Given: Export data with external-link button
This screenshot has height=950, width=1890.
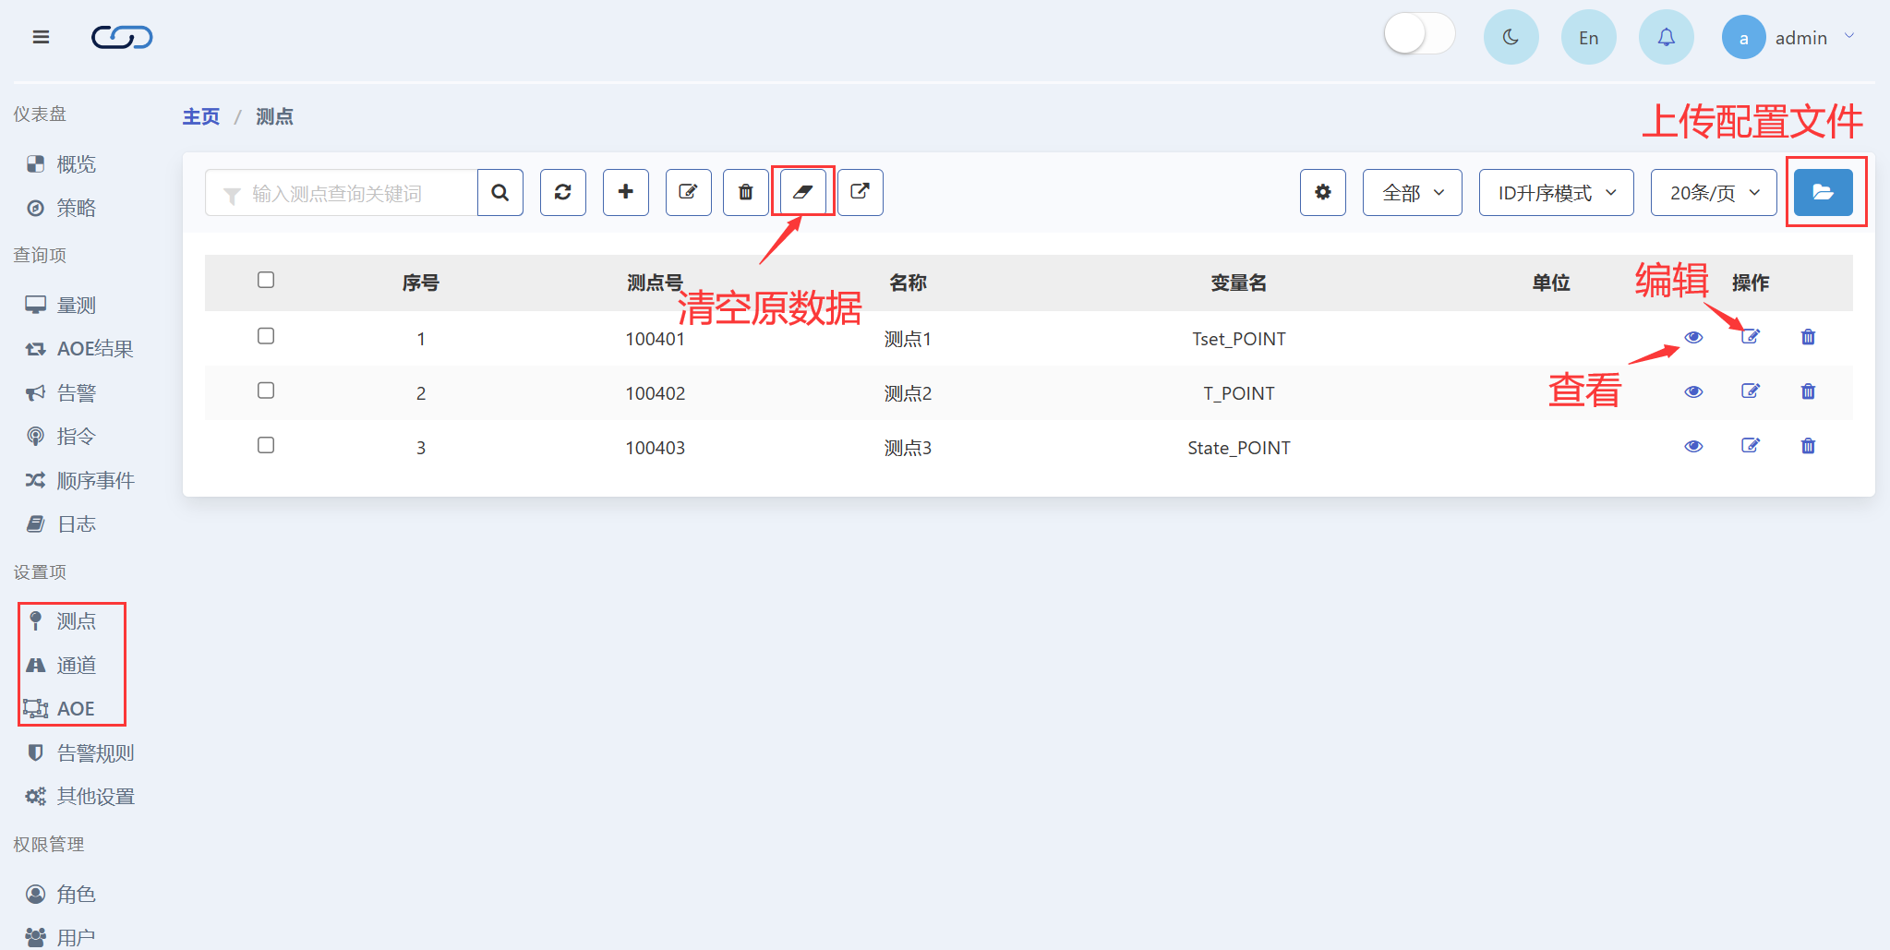Looking at the screenshot, I should pyautogui.click(x=861, y=192).
